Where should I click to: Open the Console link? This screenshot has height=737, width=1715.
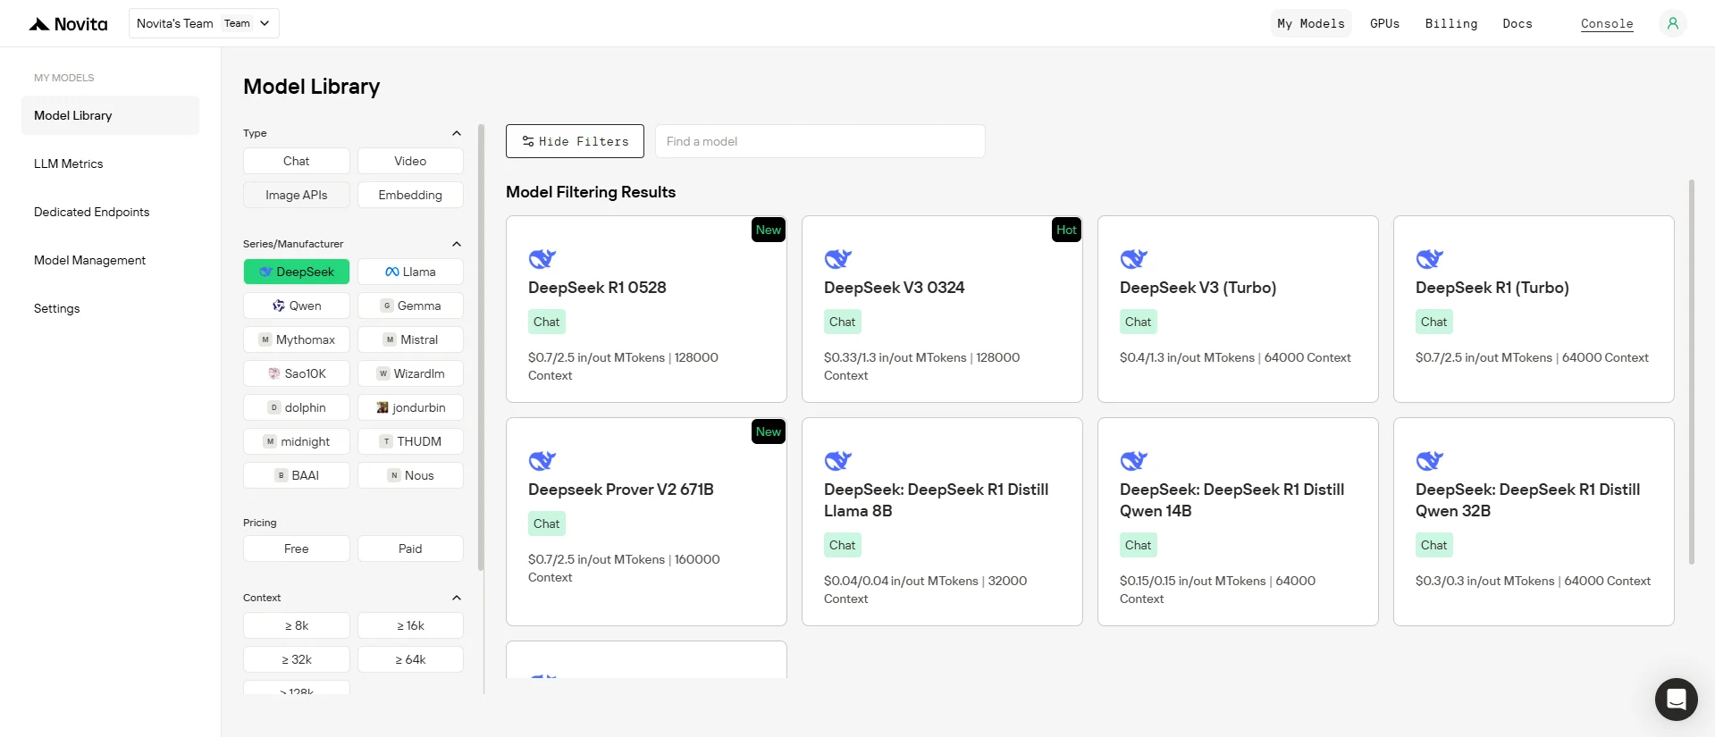coord(1607,24)
